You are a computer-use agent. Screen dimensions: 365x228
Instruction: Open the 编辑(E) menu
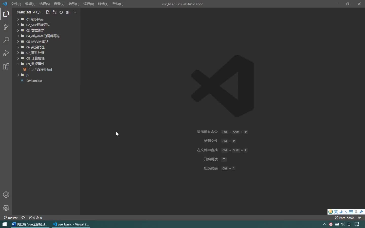[30, 4]
